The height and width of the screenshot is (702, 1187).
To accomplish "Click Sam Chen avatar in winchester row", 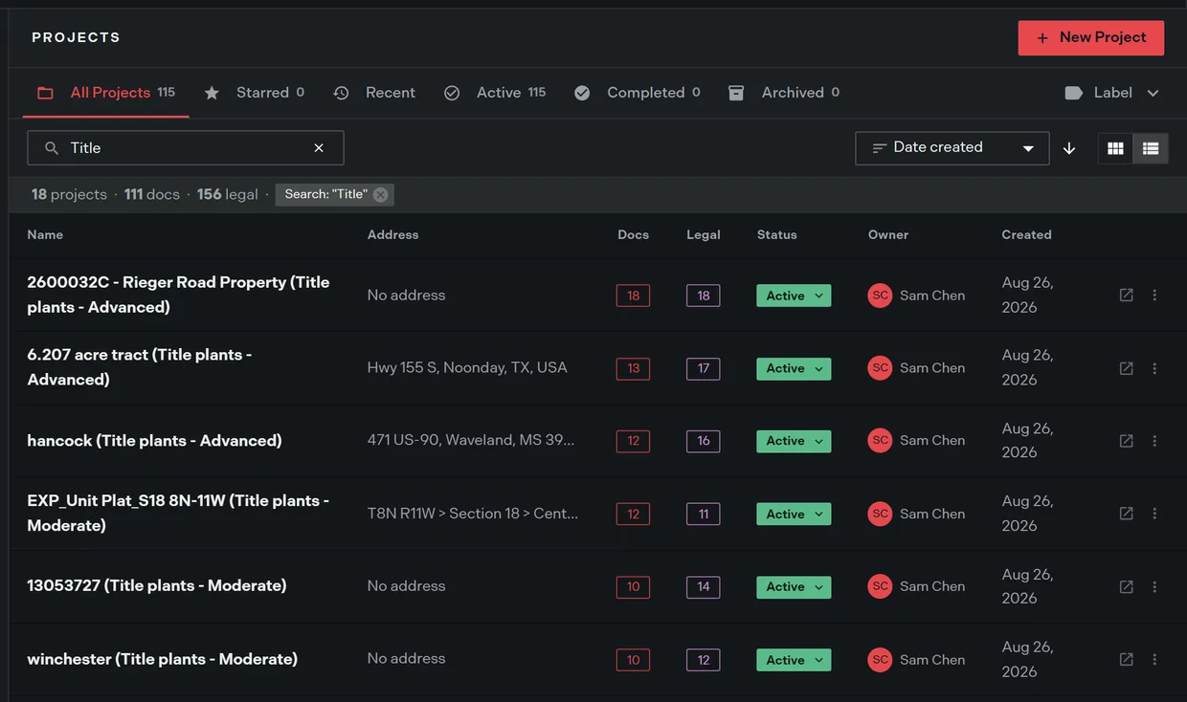I will [880, 659].
